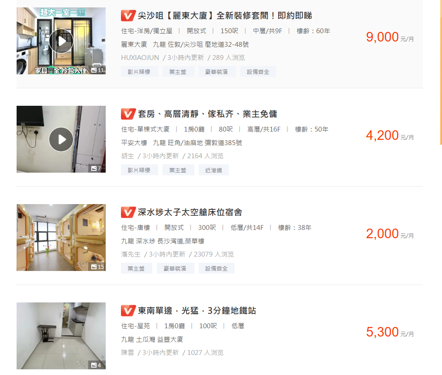This screenshot has width=442, height=375.
Task: Open 東南單邊，光猛 listing title
Action: point(197,311)
